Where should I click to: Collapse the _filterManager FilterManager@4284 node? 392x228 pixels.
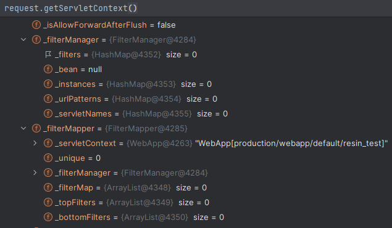pyautogui.click(x=23, y=39)
